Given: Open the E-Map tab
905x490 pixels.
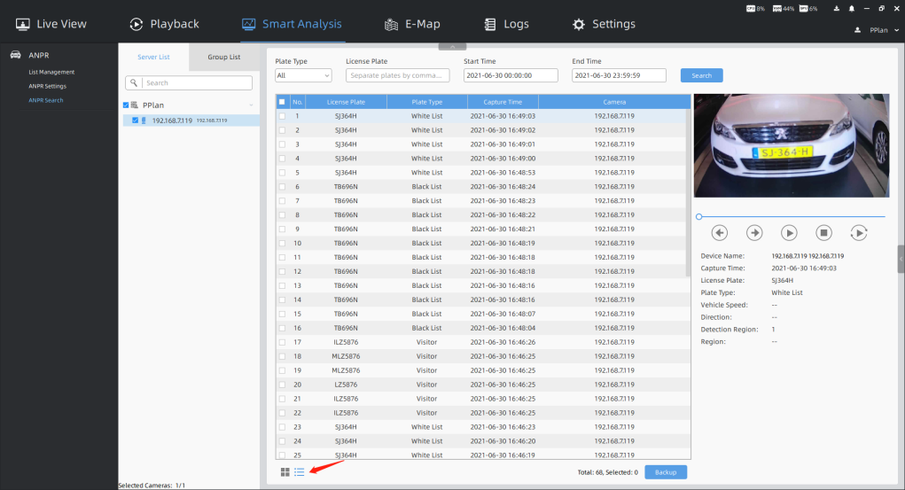Looking at the screenshot, I should click(412, 24).
